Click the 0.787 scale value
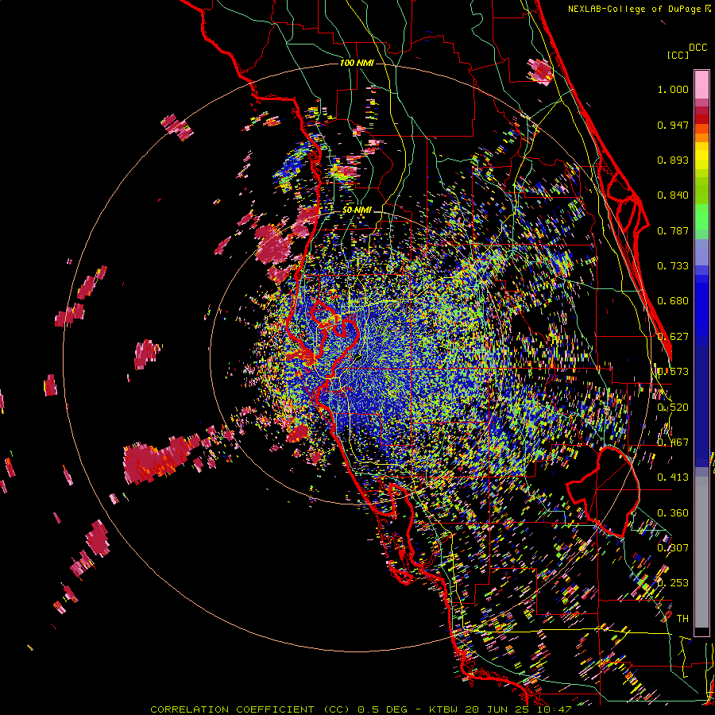Viewport: 715px width, 715px height. pyautogui.click(x=673, y=230)
